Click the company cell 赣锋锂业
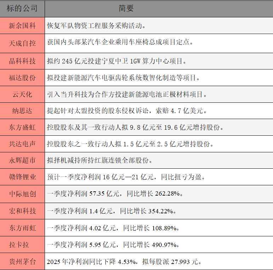 pos(22,177)
